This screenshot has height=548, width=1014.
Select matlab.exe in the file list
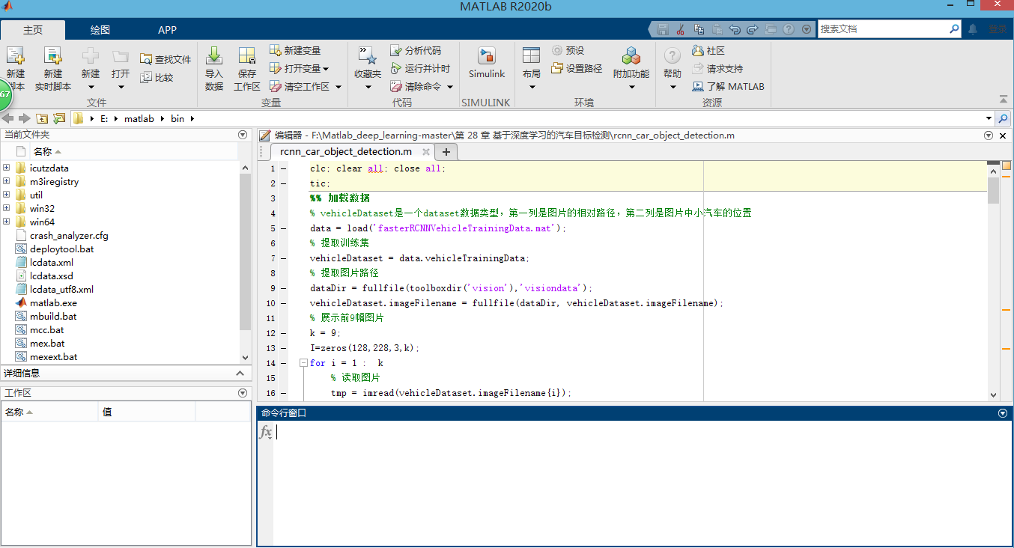[53, 302]
